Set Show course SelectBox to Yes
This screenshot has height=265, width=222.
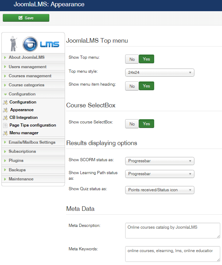146,123
